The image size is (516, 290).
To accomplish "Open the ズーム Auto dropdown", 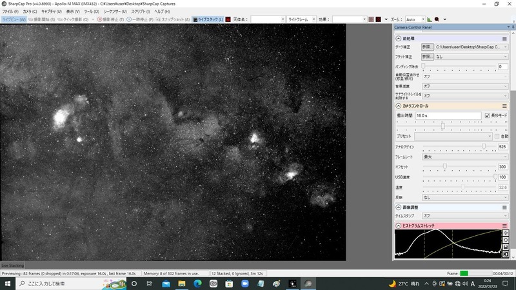I will click(415, 19).
